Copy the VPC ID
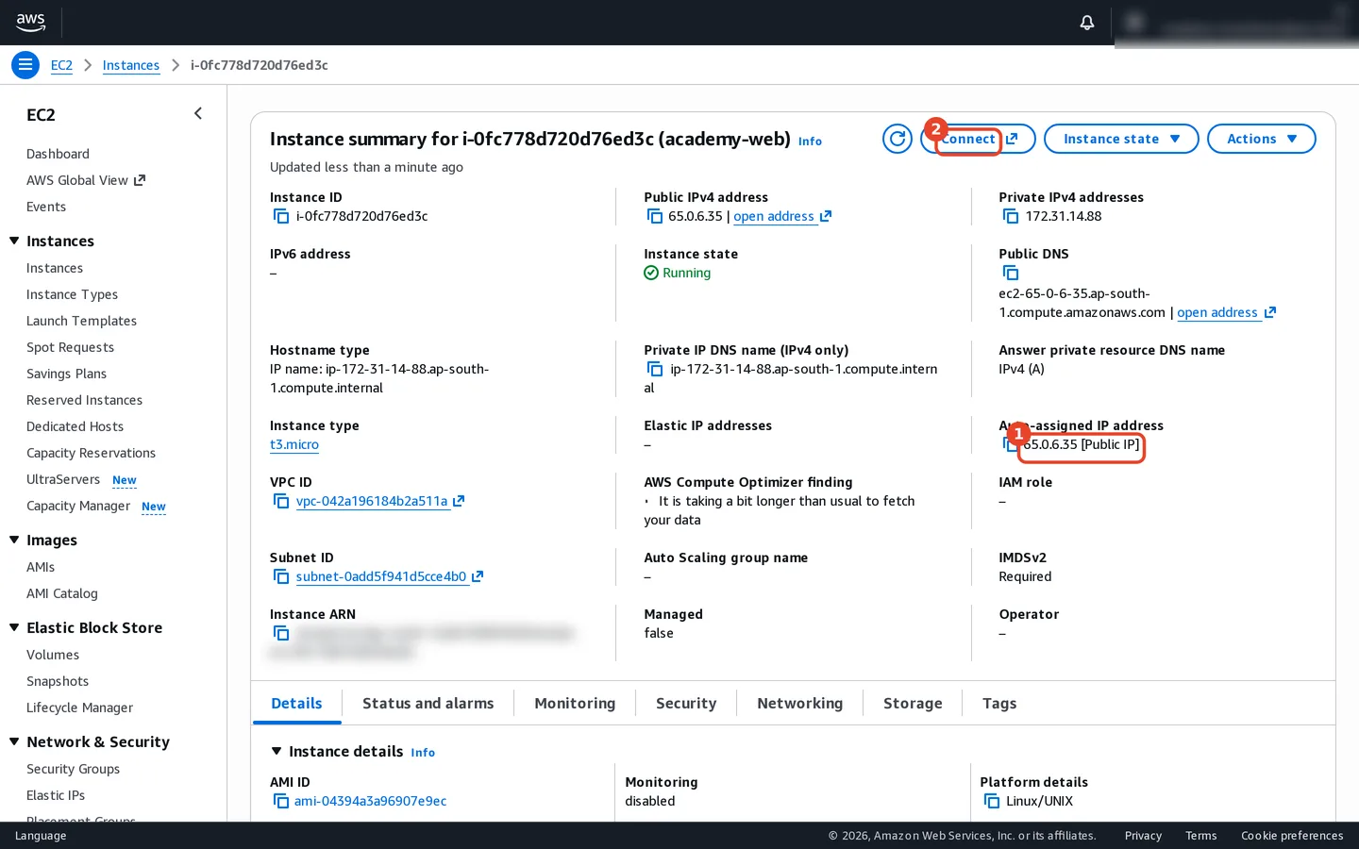Viewport: 1359px width, 849px height. point(281,501)
